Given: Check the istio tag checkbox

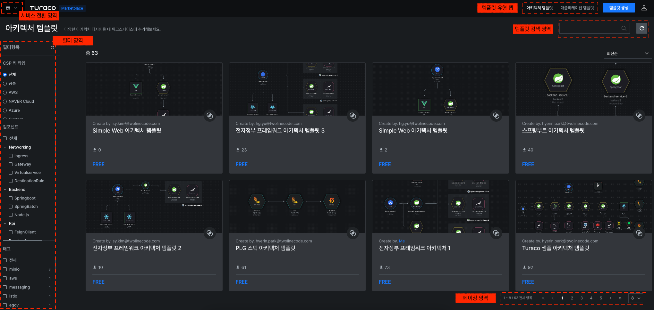Looking at the screenshot, I should pyautogui.click(x=5, y=296).
